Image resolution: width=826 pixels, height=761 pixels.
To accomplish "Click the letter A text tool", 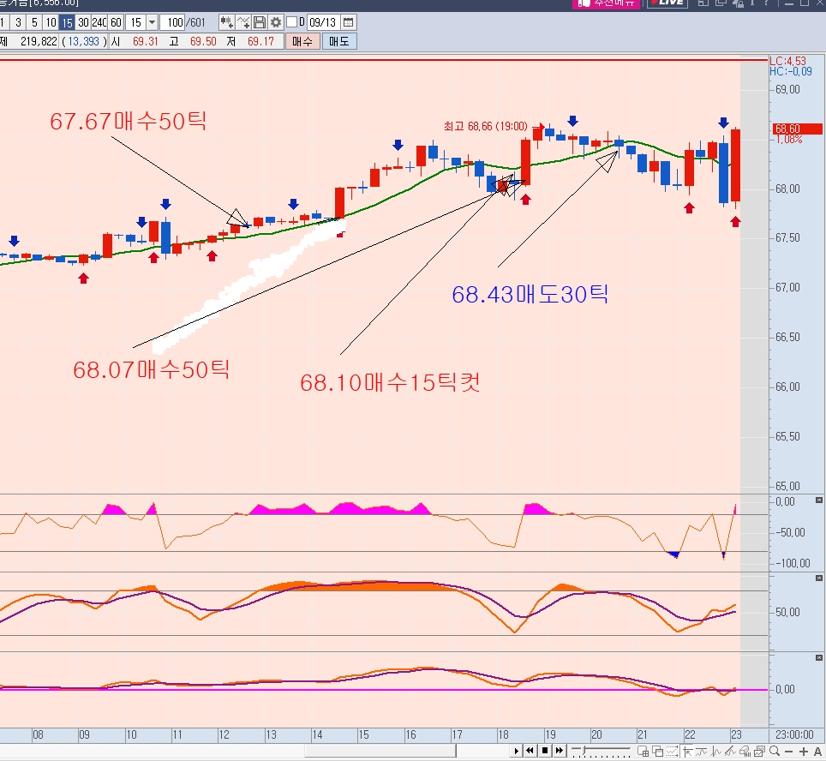I will pos(817,751).
